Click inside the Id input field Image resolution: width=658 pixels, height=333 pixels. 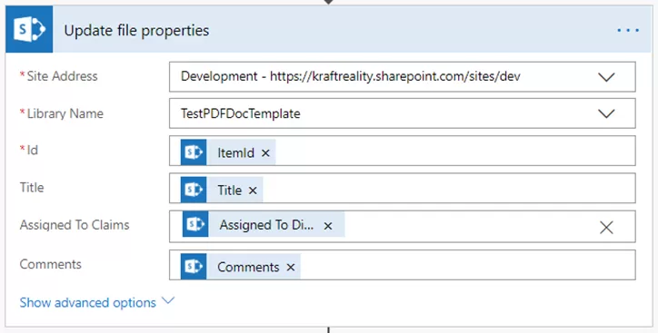click(403, 151)
